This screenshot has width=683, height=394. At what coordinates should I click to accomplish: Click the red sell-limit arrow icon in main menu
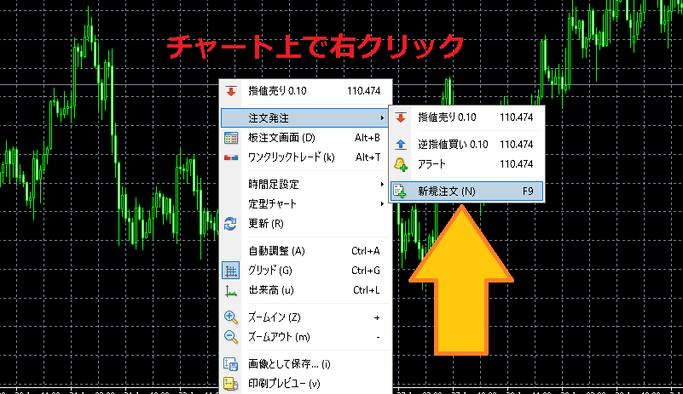pyautogui.click(x=231, y=91)
